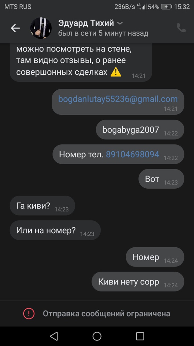Tap the Android back navigation triangle

[54, 336]
